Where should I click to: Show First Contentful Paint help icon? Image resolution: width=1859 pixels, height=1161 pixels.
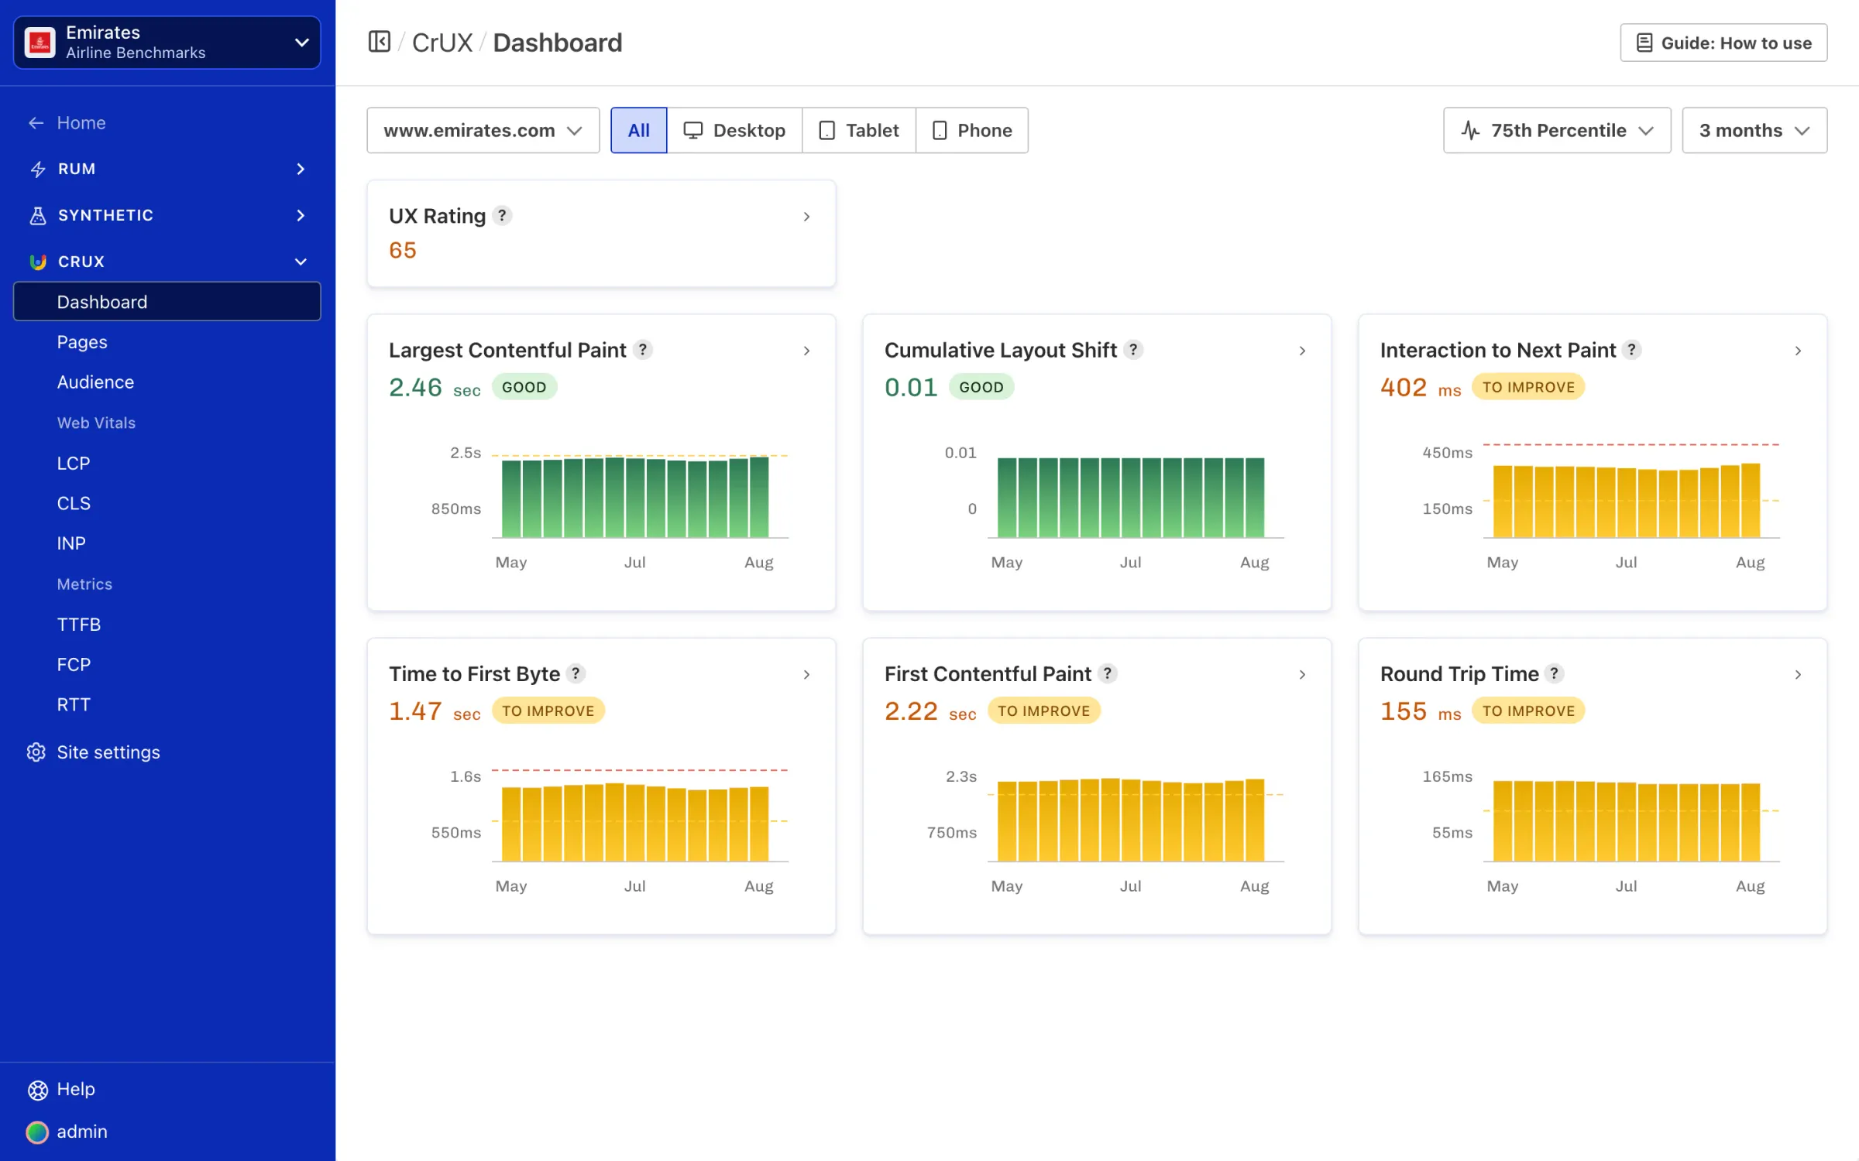pyautogui.click(x=1108, y=674)
